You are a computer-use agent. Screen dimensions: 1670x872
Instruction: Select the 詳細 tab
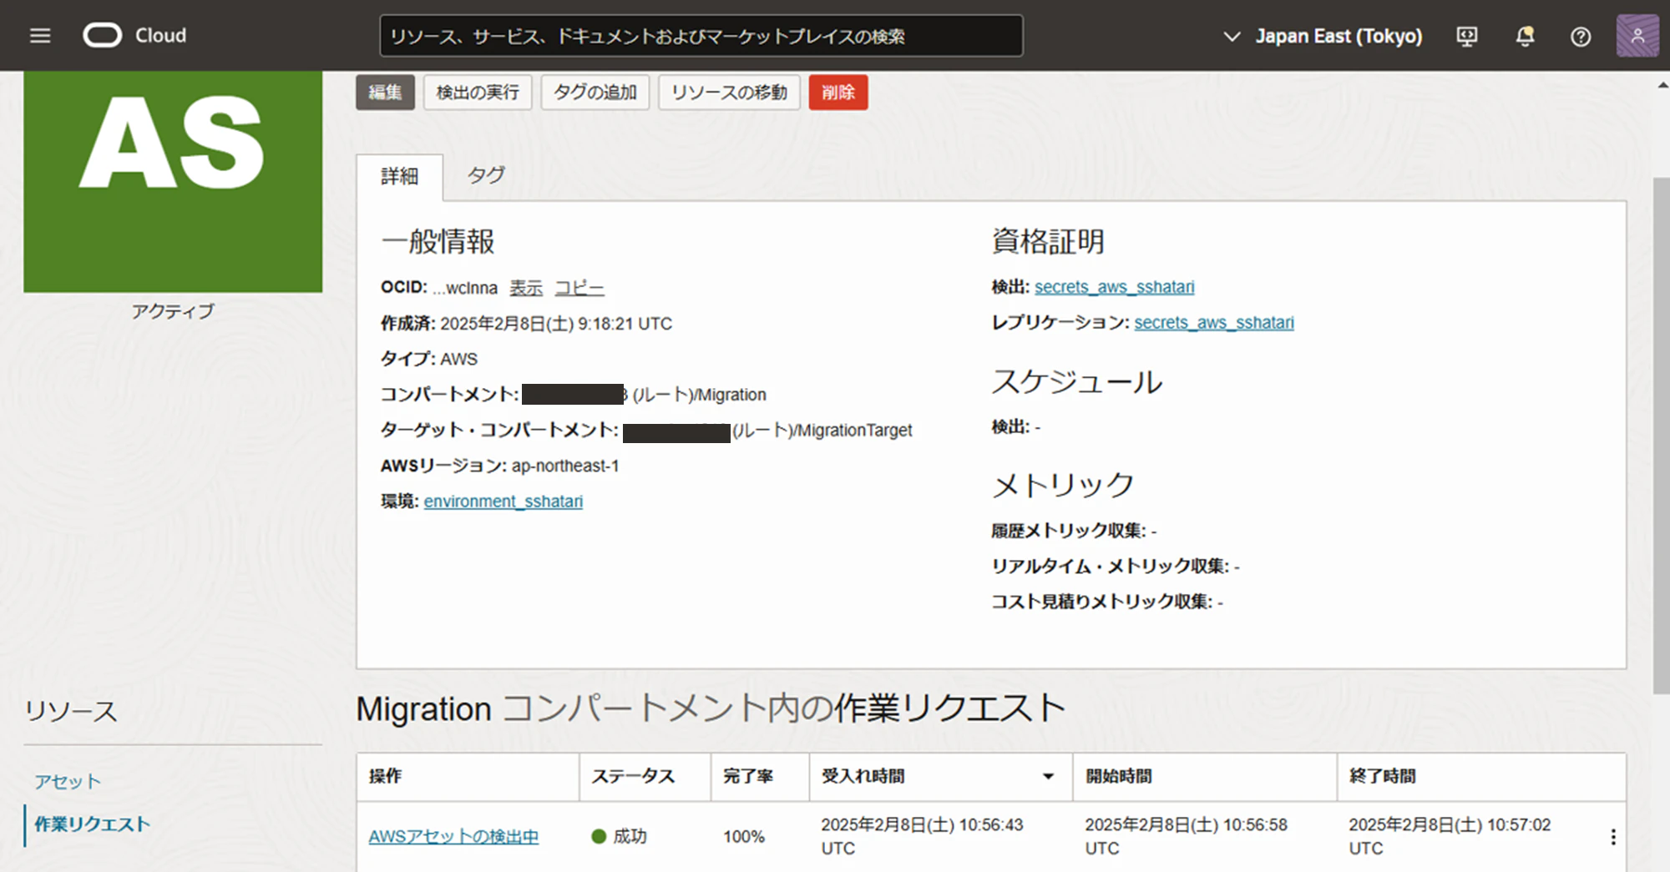399,177
